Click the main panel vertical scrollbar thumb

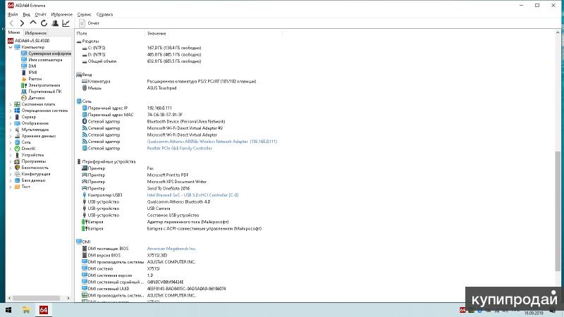pos(558,211)
